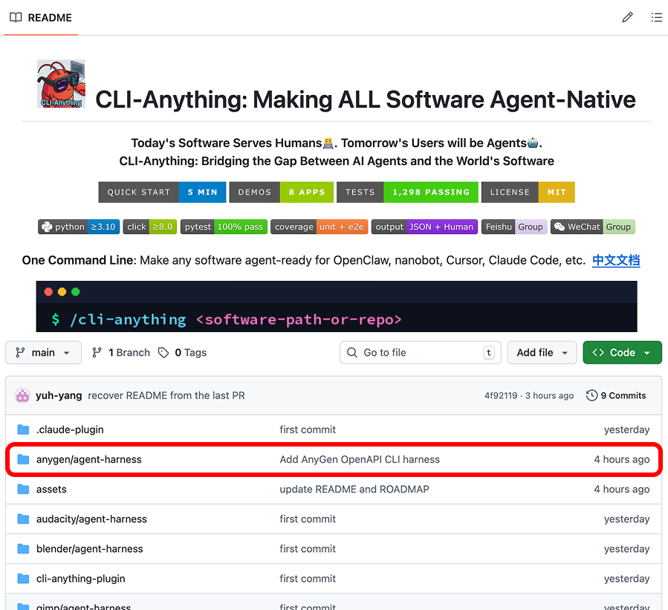Click the tag icon beside 0 Tags

coord(163,353)
